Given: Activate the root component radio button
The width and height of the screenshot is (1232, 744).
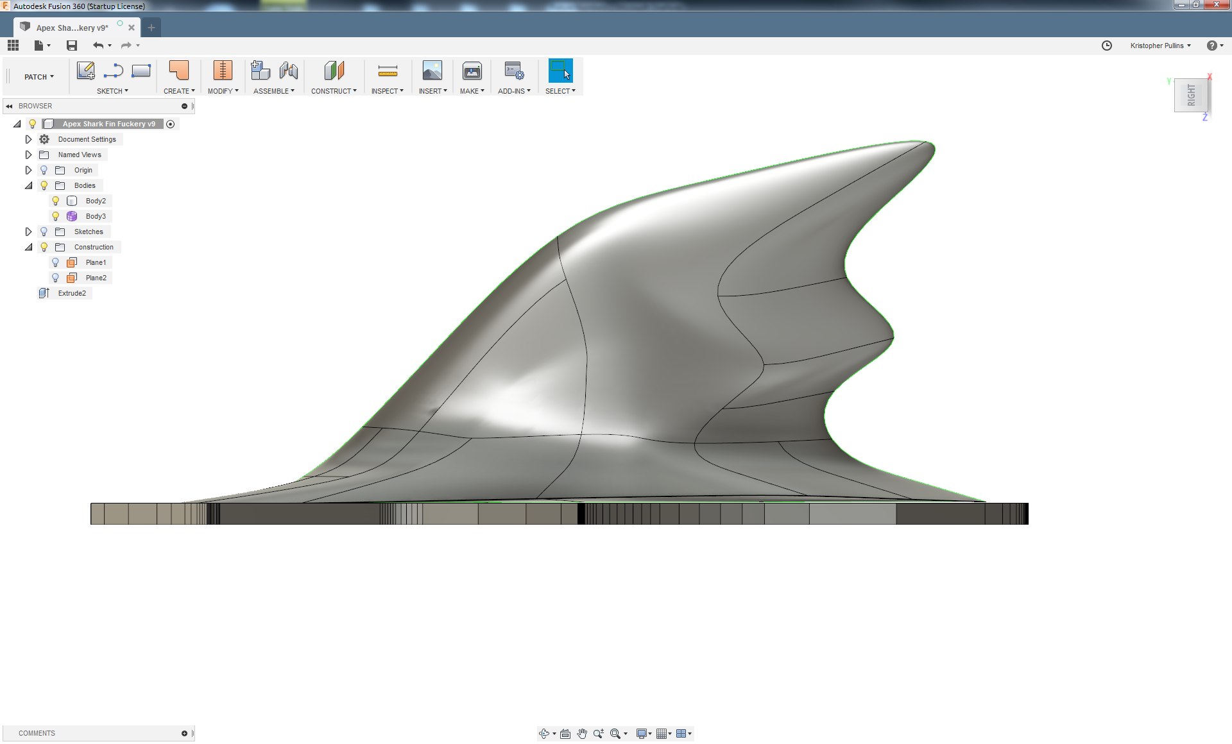Looking at the screenshot, I should point(171,124).
